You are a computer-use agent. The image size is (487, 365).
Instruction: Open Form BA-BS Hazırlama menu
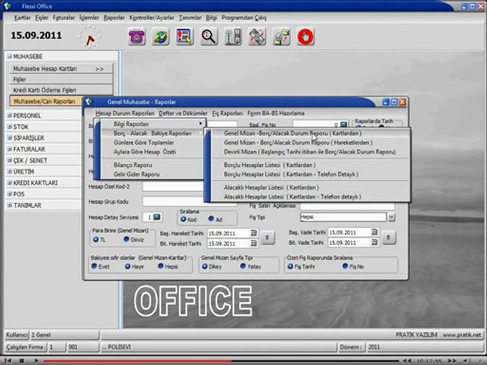276,113
